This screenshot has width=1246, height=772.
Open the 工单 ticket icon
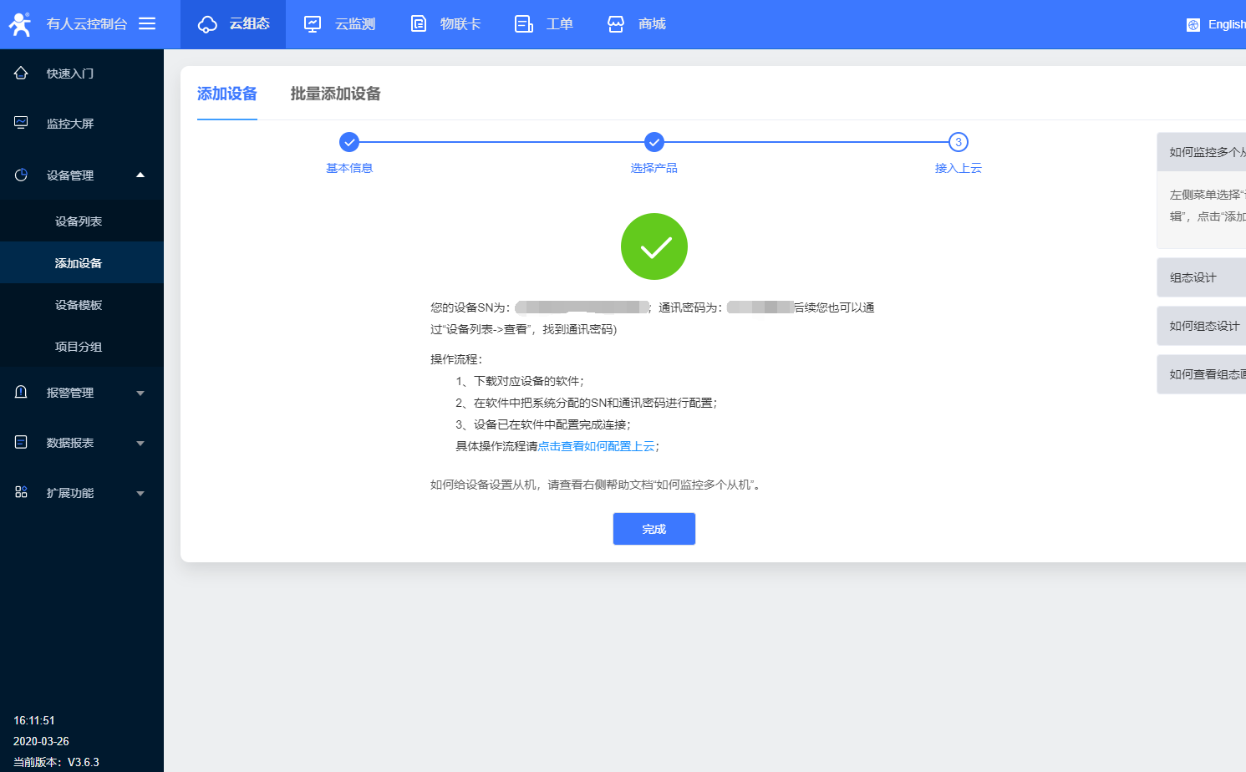(524, 24)
